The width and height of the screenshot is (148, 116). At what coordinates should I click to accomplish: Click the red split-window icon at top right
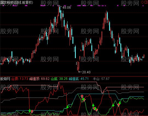pyautogui.click(x=146, y=2)
